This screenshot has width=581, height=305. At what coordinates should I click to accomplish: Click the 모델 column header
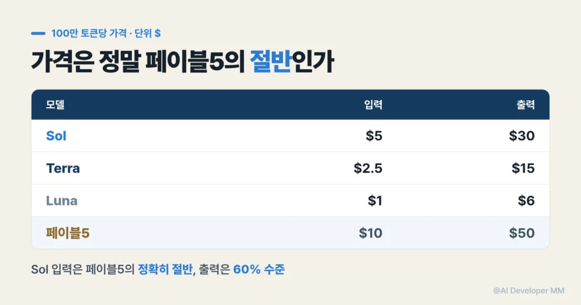click(55, 105)
